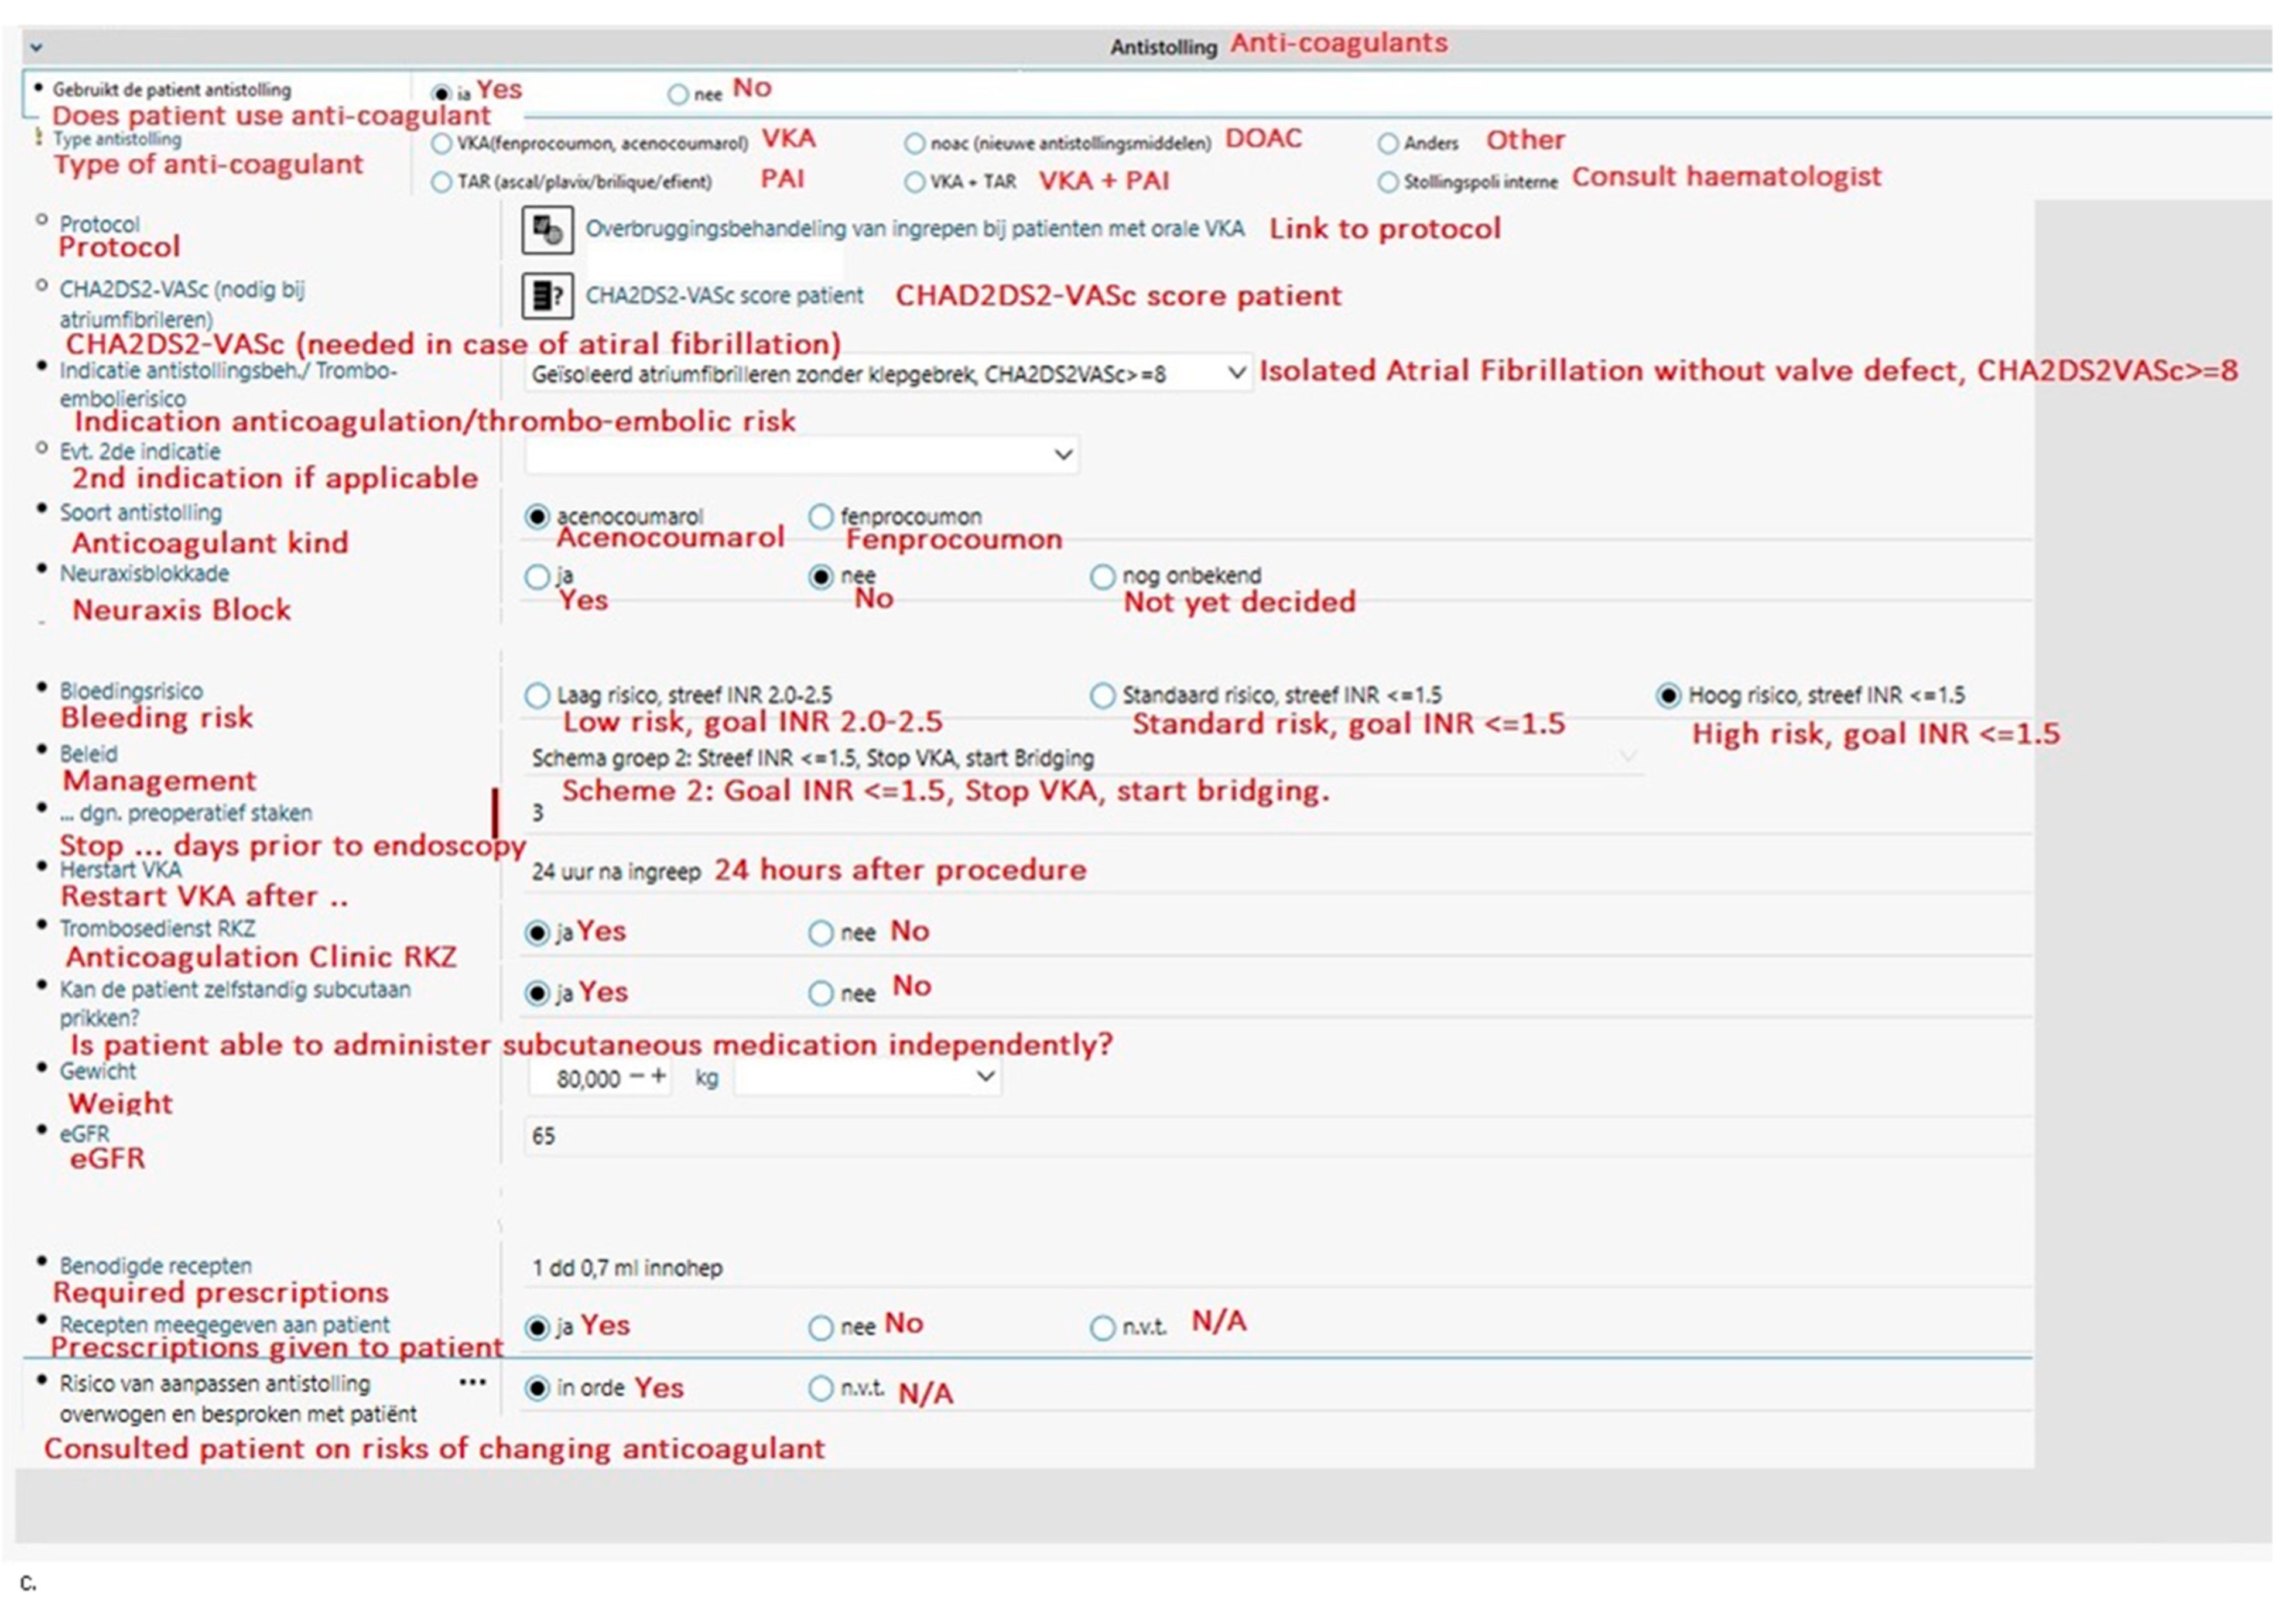Select Laag risico bleeding risk option

(537, 695)
